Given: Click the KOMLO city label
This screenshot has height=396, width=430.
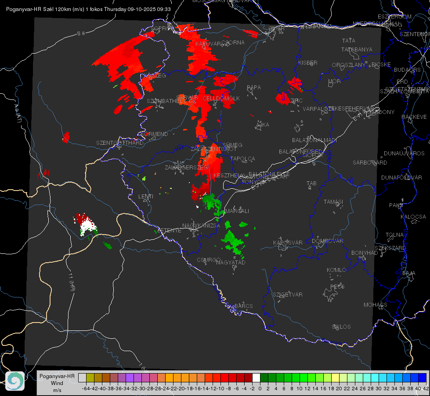Looking at the screenshot, I should pos(336,270).
